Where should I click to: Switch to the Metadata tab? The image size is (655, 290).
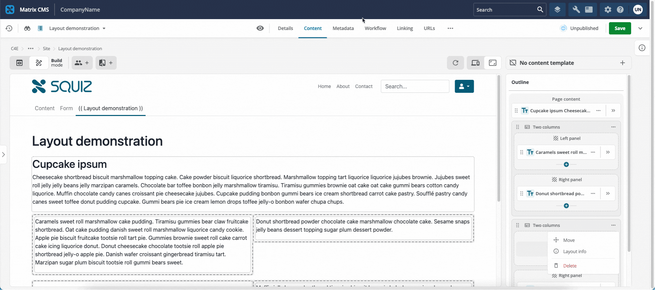[343, 28]
